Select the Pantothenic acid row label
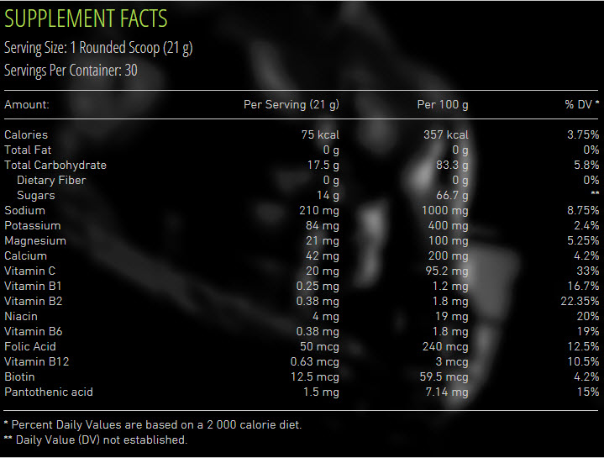 49,392
